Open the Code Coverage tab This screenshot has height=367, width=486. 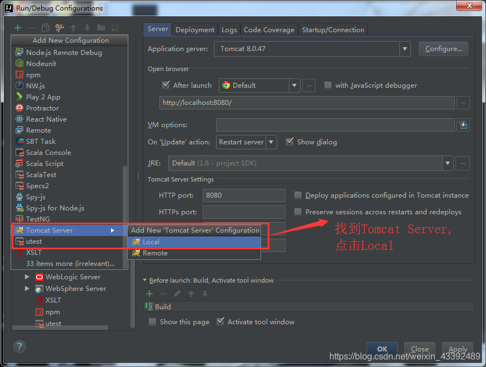269,30
